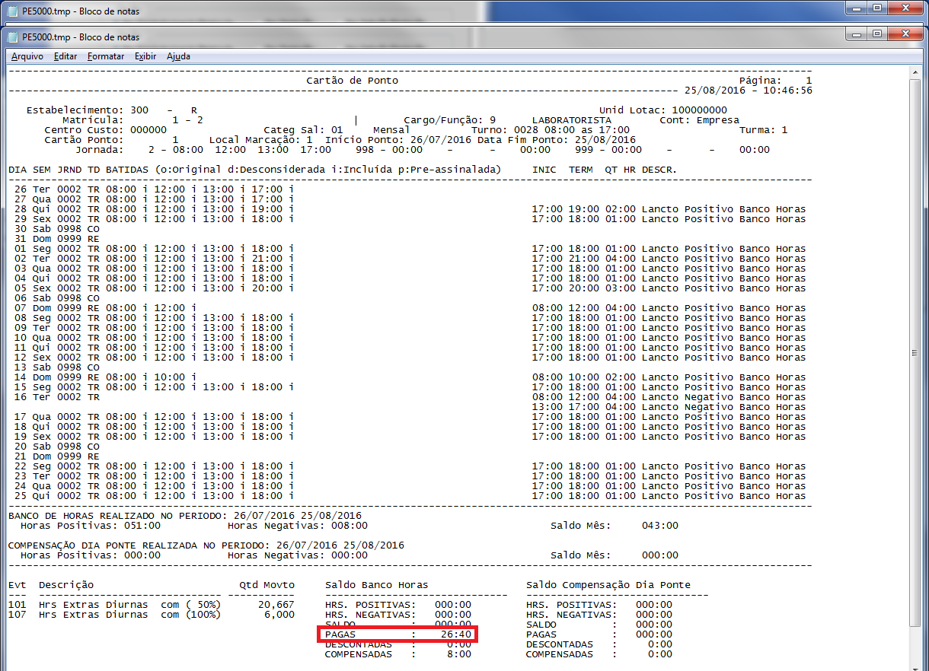The image size is (929, 671).
Task: Click the row '28 Qui 0002 TR'
Action: (x=56, y=209)
